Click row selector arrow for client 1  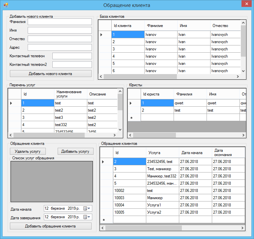point(101,35)
